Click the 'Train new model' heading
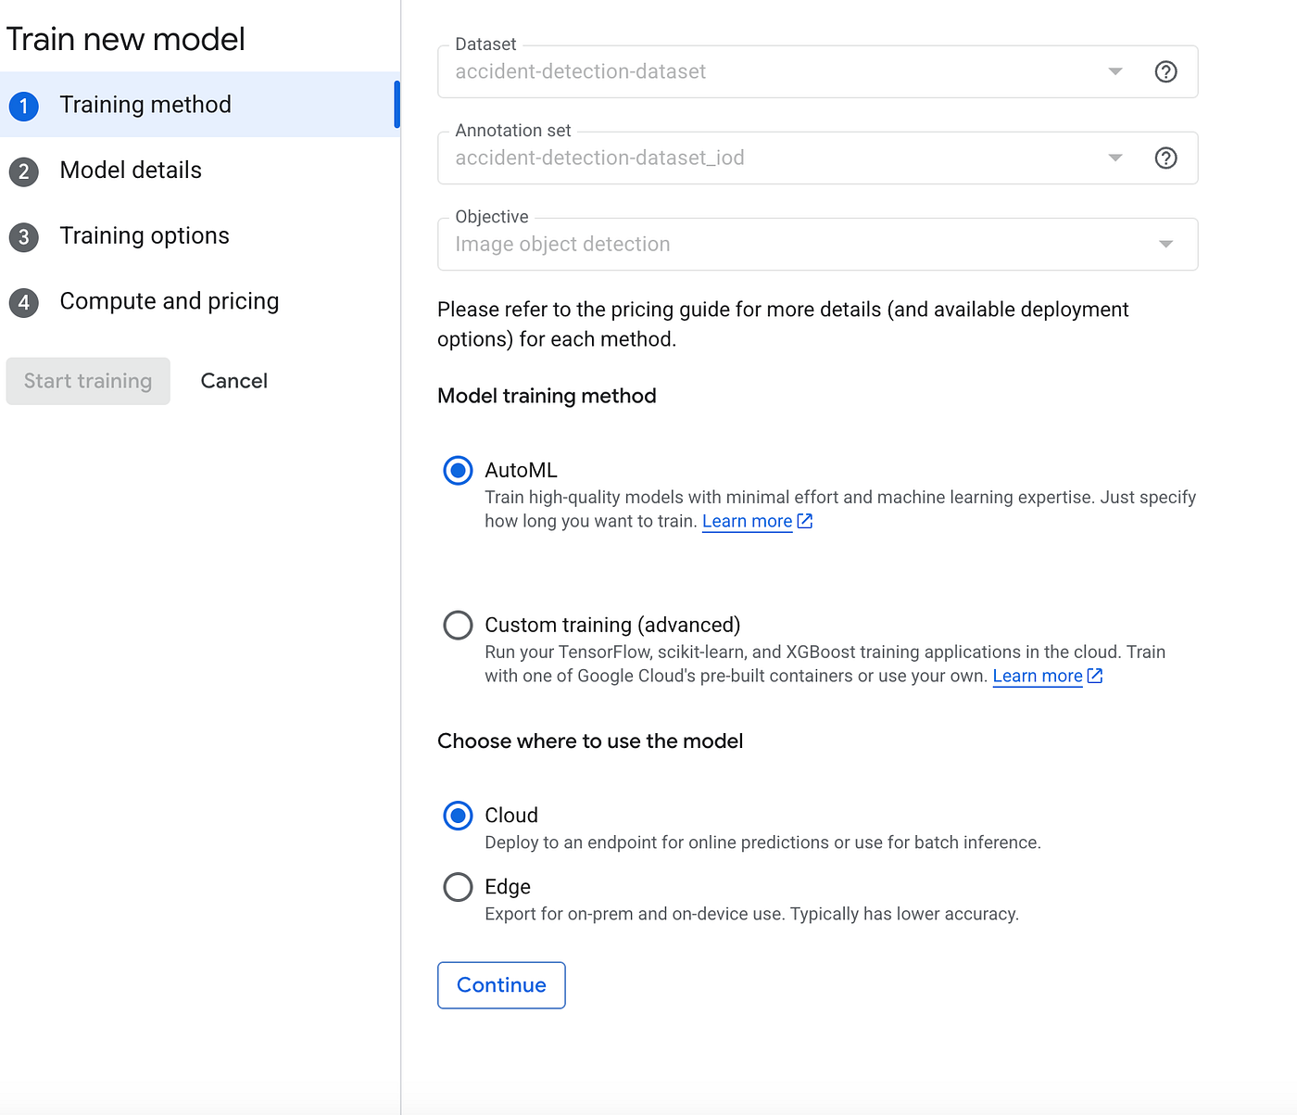This screenshot has width=1297, height=1115. [x=126, y=39]
